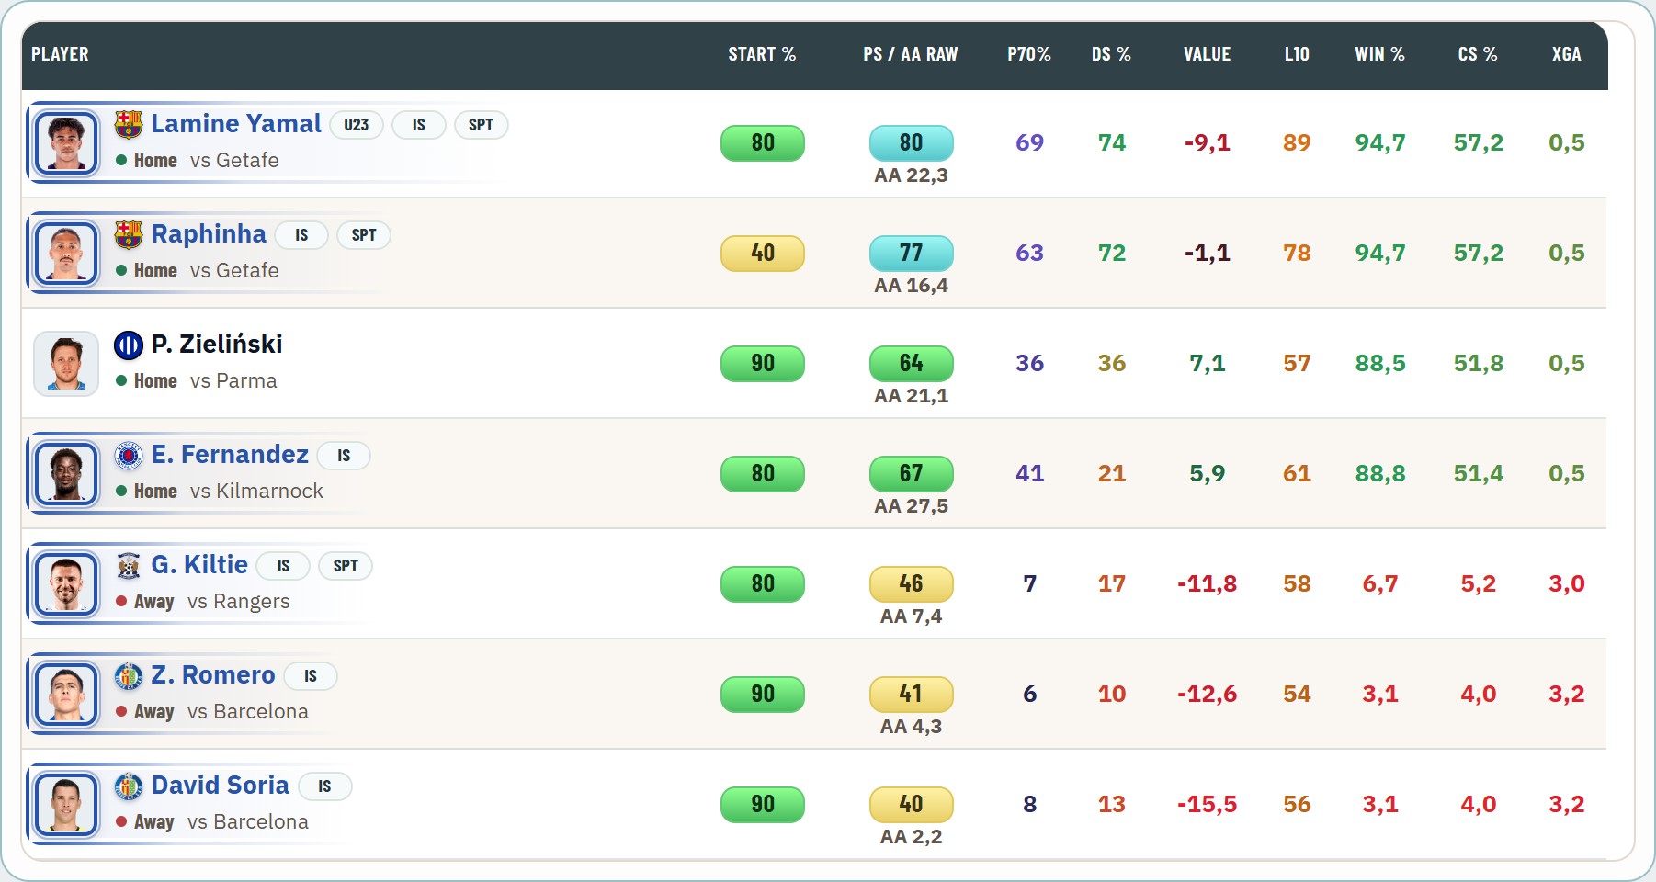1656x882 pixels.
Task: Click Inter crest beside P. Zieliński
Action: pyautogui.click(x=129, y=345)
